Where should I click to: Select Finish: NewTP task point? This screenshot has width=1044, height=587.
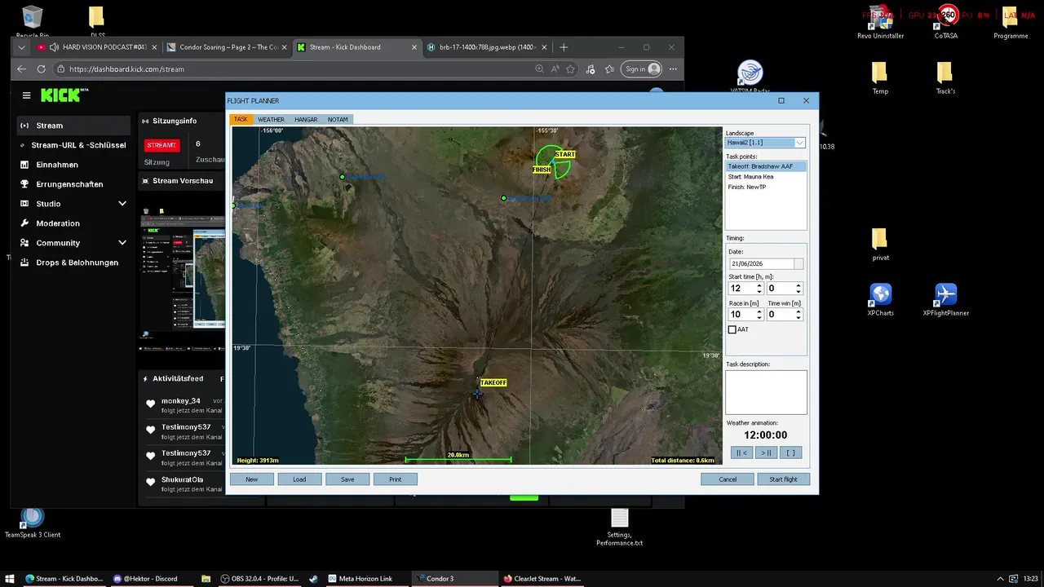(747, 188)
